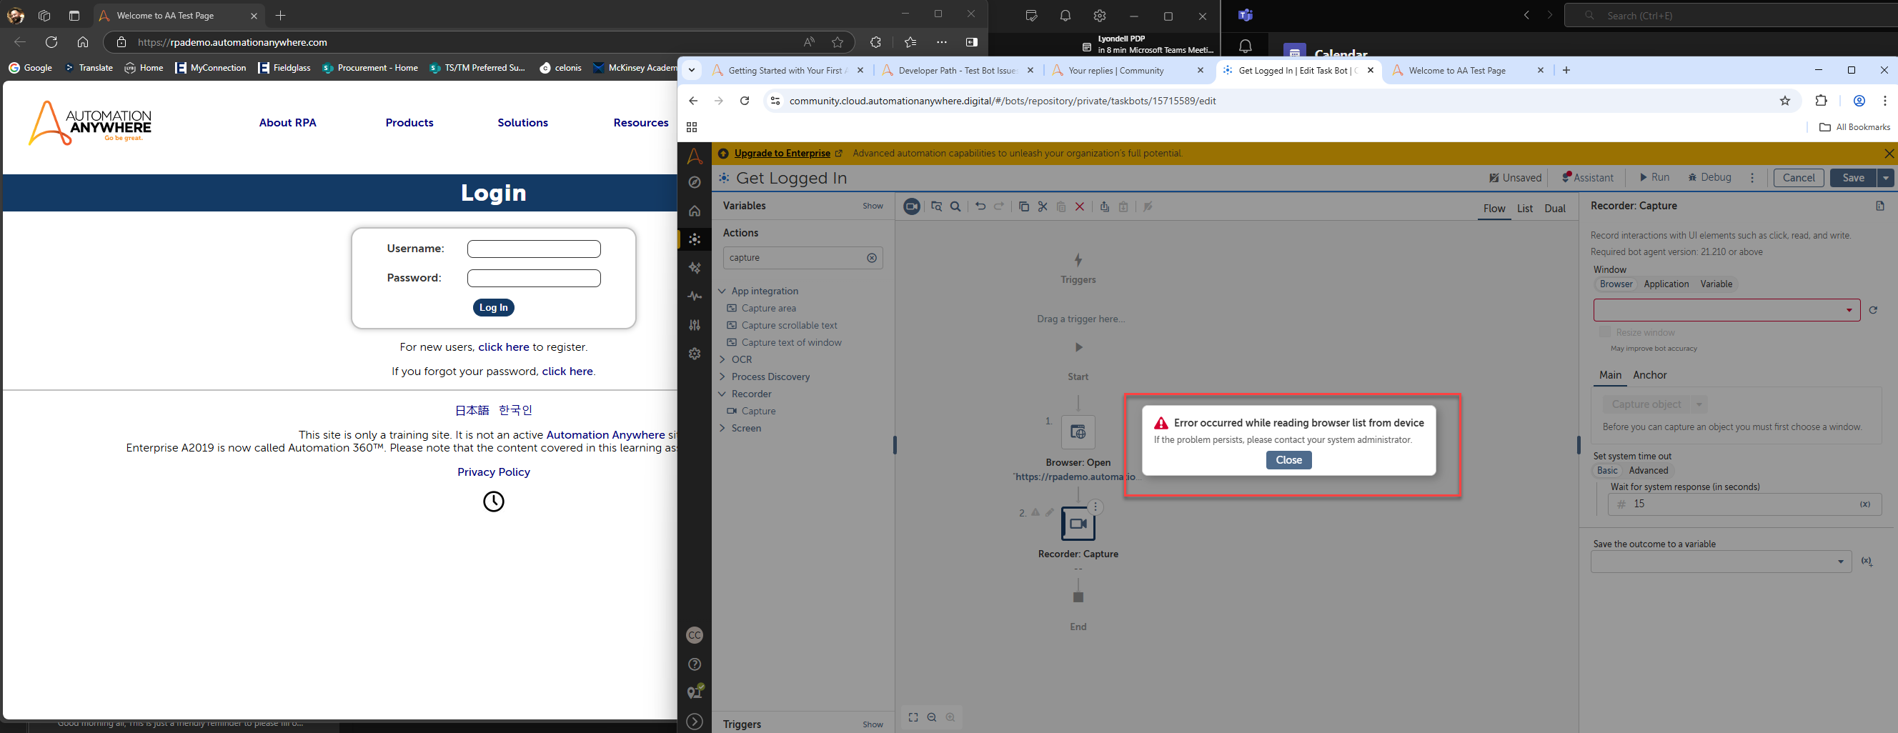Open the Chrome tab search dropdown
Viewport: 1898px width, 733px height.
(691, 71)
